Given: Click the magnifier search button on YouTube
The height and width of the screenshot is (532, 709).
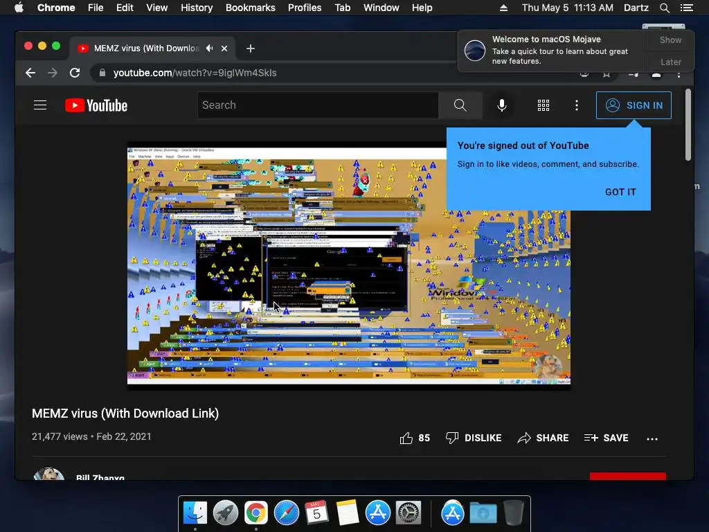Looking at the screenshot, I should point(460,105).
